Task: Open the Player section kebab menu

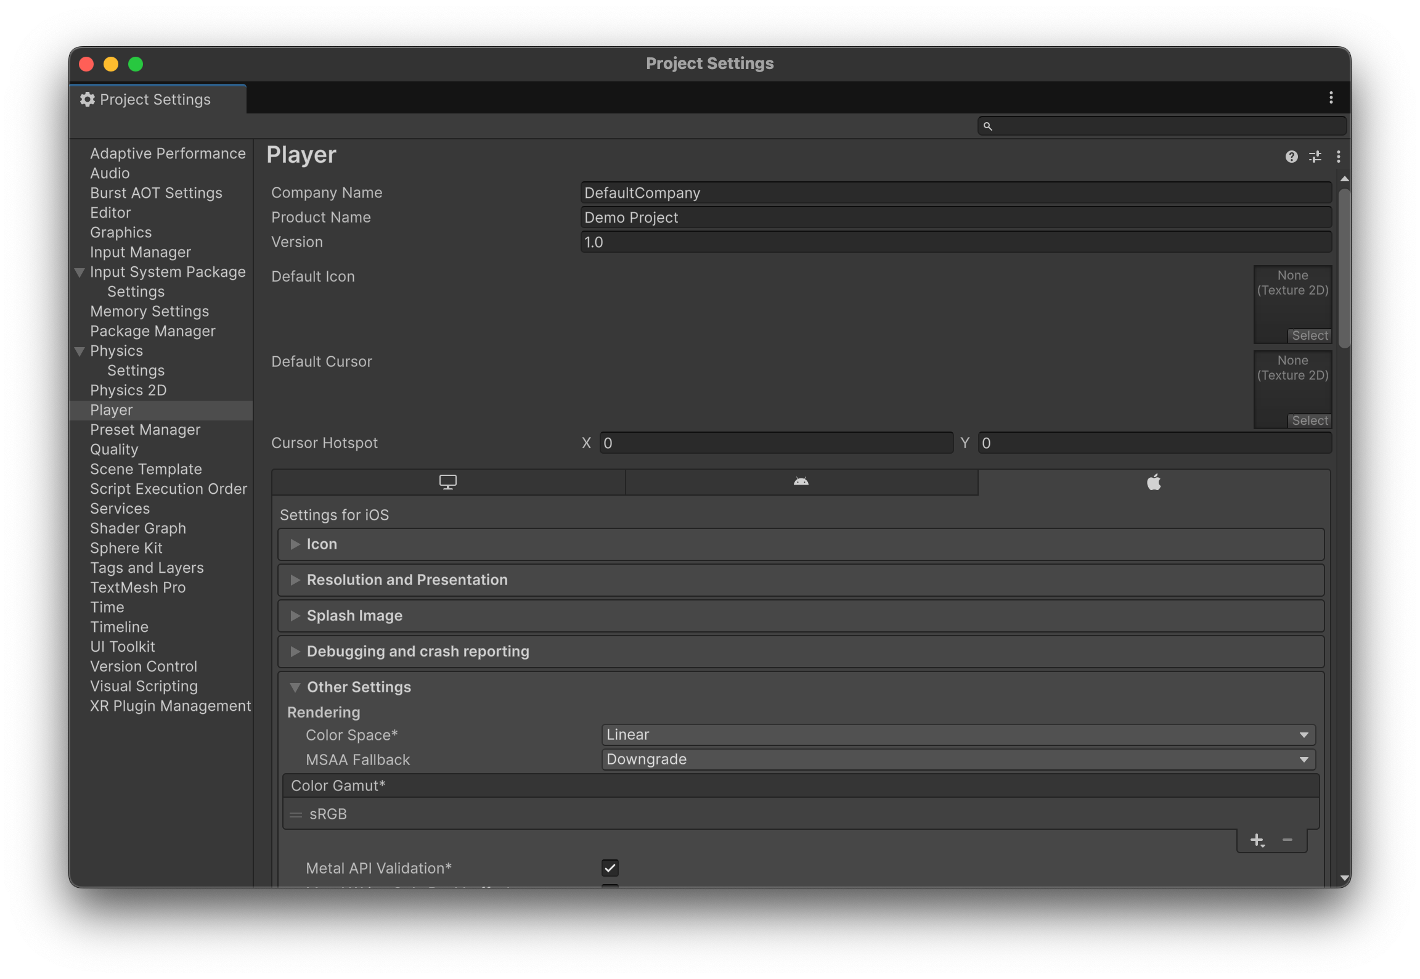Action: pyautogui.click(x=1338, y=157)
